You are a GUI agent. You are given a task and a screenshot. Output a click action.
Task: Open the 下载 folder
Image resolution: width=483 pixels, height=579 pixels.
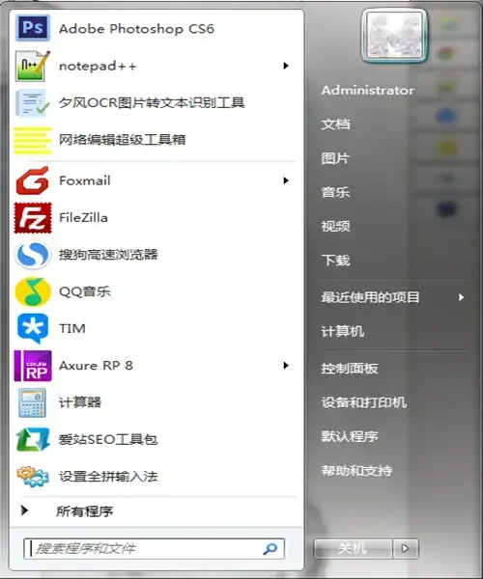tap(335, 261)
